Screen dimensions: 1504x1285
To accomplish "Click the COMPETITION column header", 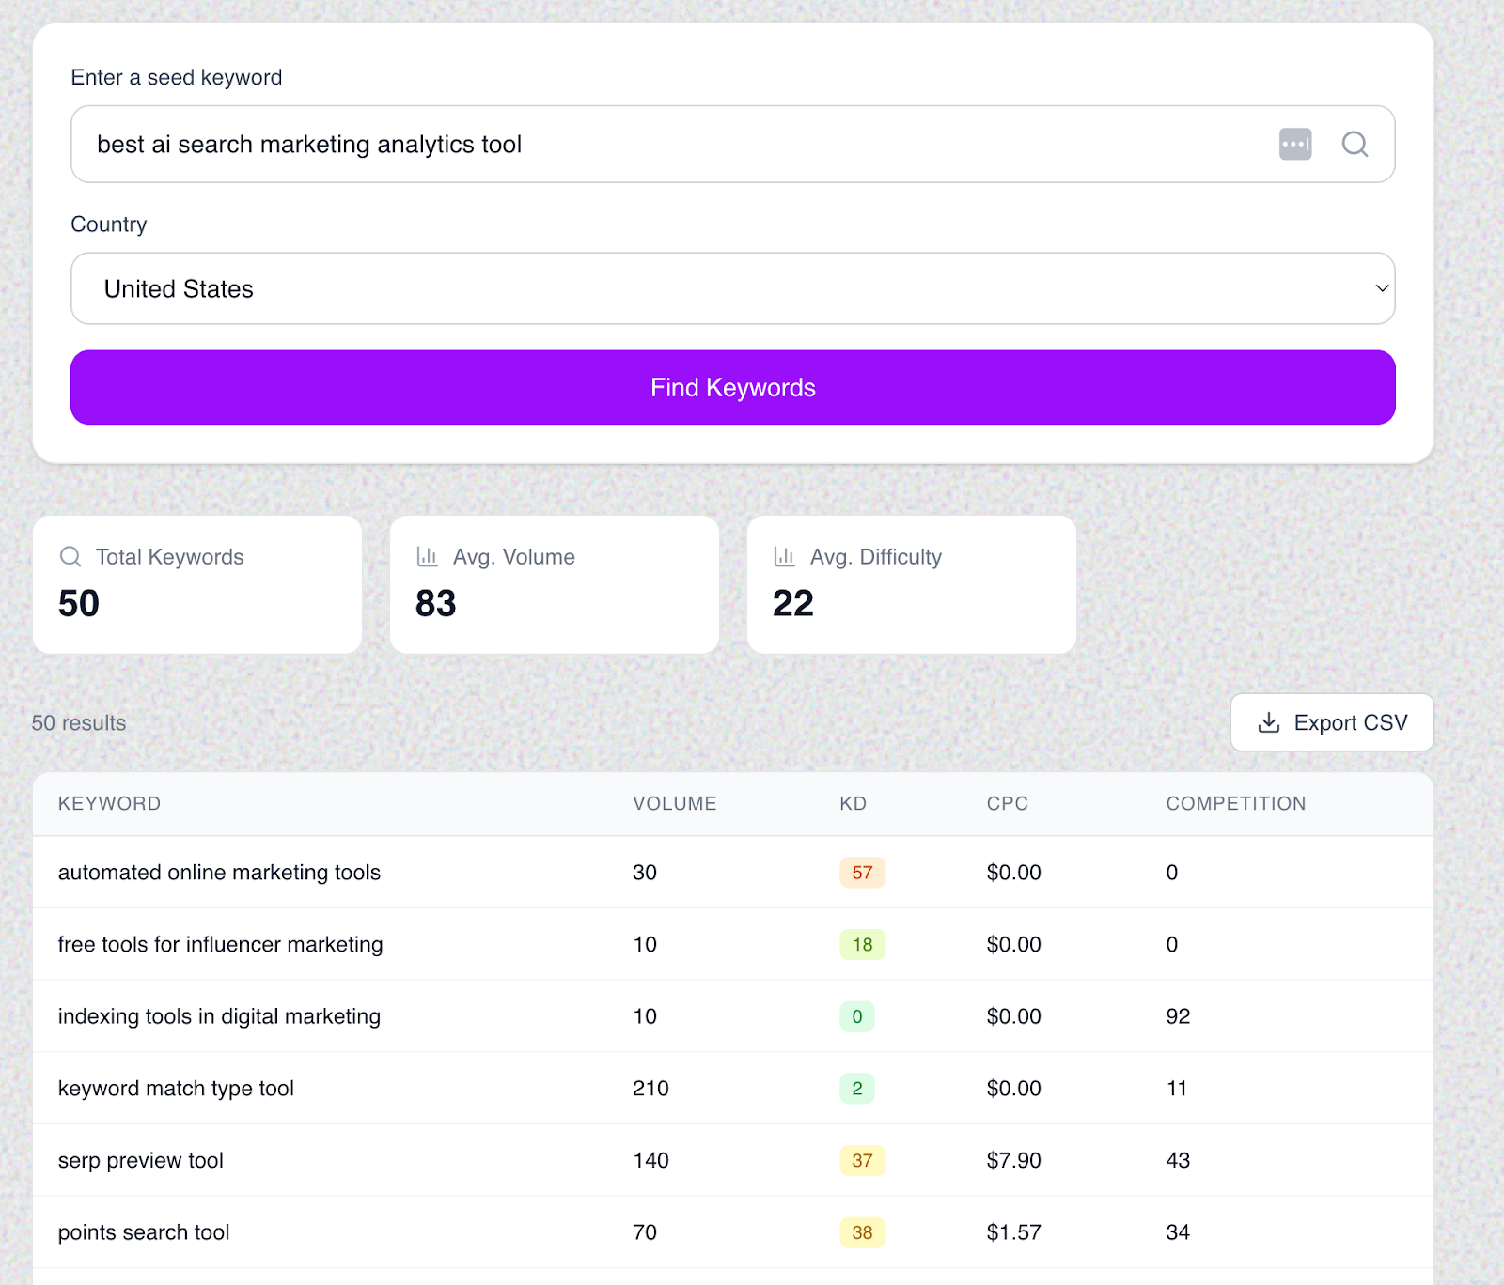I will [1235, 803].
